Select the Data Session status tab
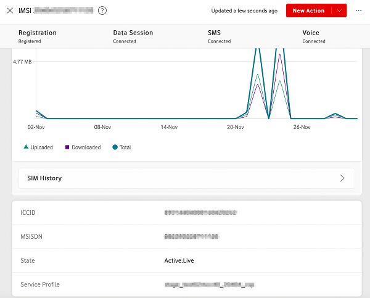This screenshot has height=298, width=370. 133,36
